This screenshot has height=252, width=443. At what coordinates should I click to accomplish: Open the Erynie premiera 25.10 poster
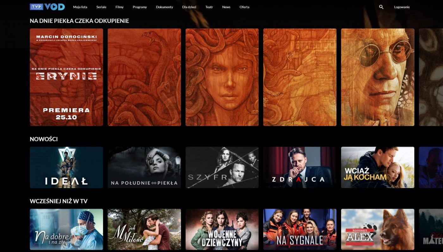66,77
